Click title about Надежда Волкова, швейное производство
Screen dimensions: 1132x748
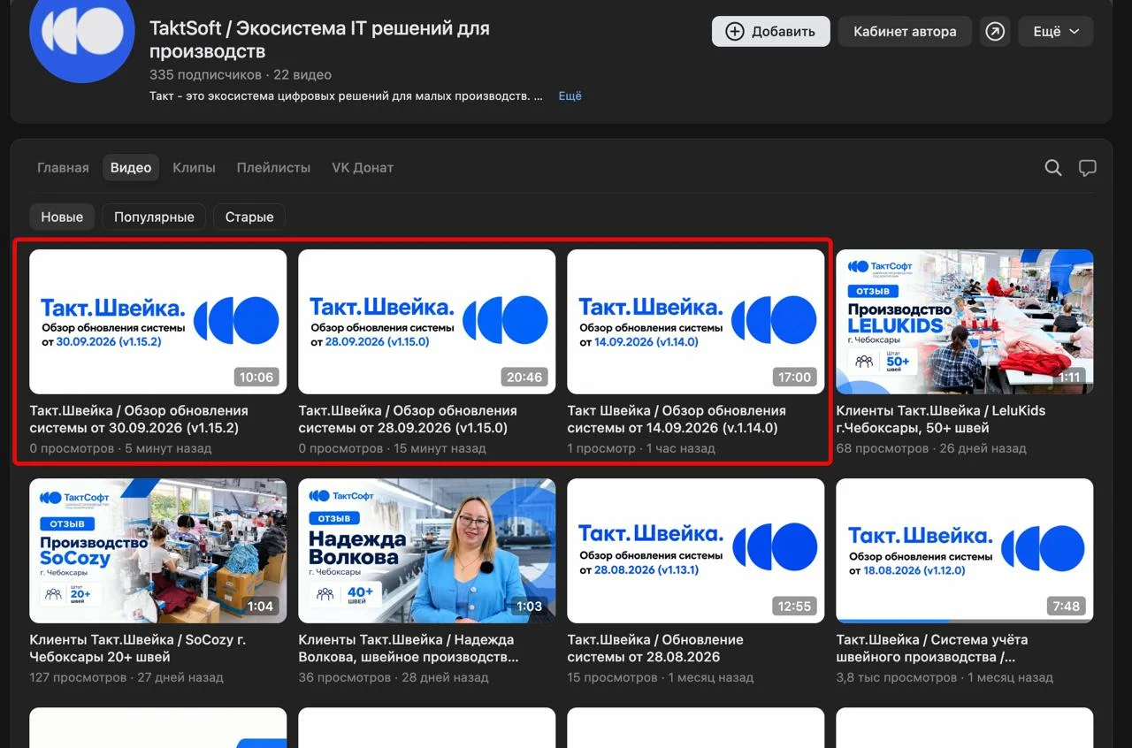409,648
